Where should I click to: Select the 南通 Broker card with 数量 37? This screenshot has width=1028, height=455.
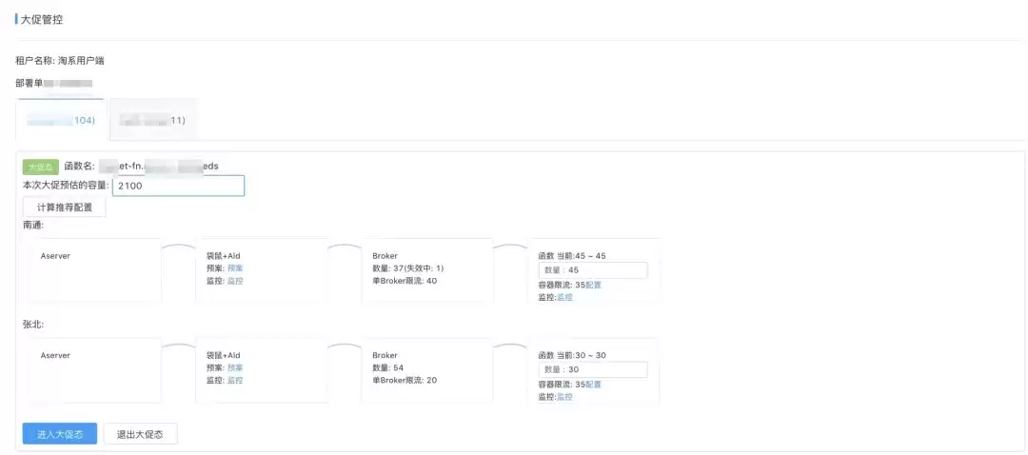(427, 270)
